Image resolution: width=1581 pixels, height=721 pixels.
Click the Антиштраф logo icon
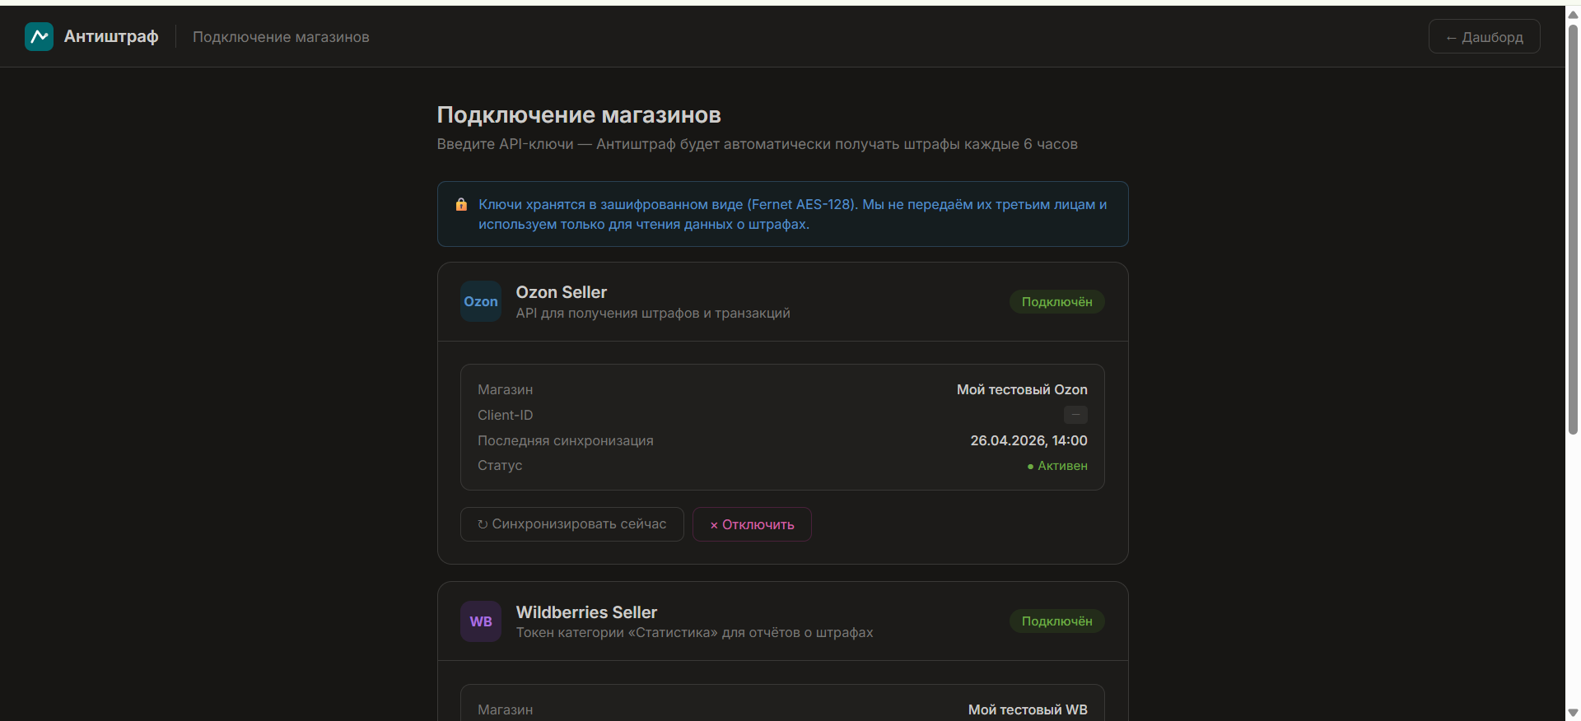(x=39, y=36)
